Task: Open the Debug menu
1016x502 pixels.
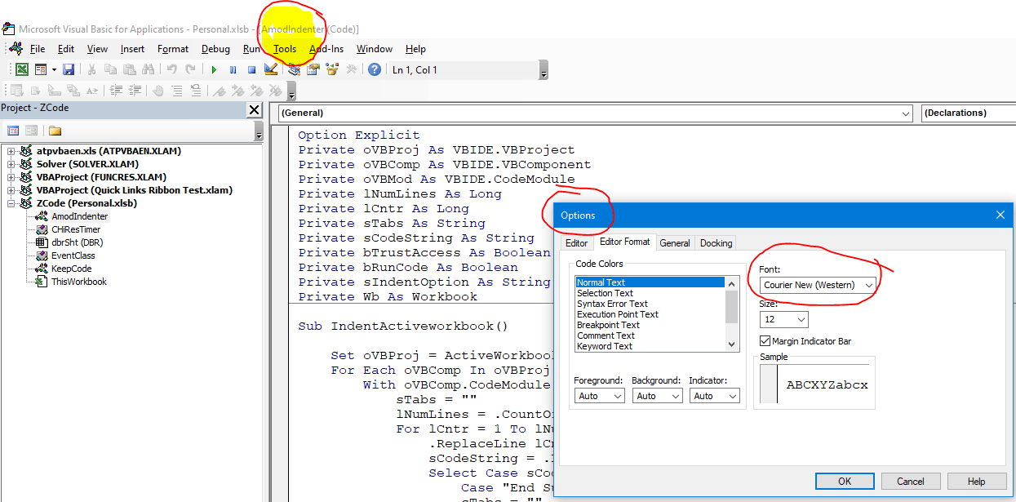Action: [x=215, y=49]
